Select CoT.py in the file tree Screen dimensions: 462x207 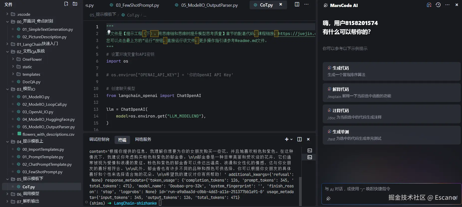click(41, 187)
